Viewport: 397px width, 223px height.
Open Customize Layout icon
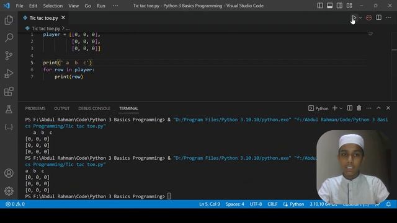coord(349,6)
